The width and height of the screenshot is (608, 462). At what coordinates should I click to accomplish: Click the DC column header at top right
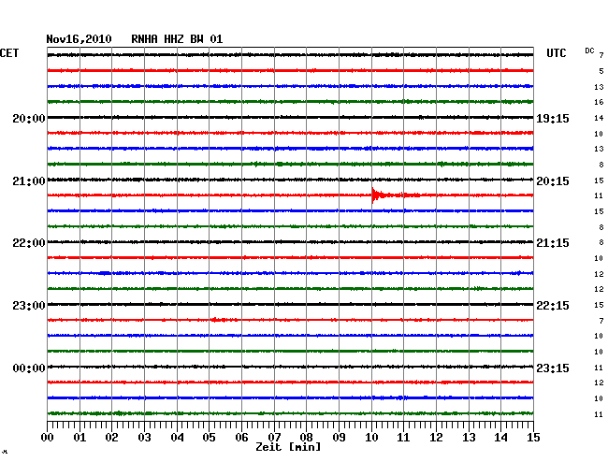click(x=589, y=51)
